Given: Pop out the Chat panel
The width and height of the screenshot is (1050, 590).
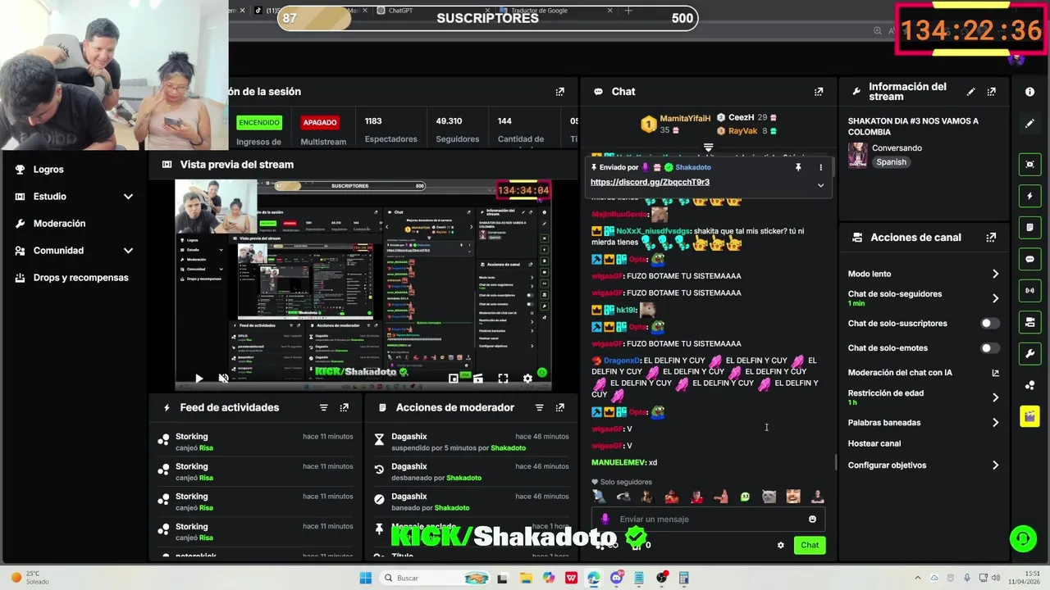Looking at the screenshot, I should click(x=818, y=92).
